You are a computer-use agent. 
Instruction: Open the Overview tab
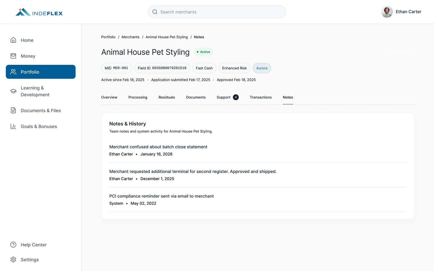coord(109,97)
